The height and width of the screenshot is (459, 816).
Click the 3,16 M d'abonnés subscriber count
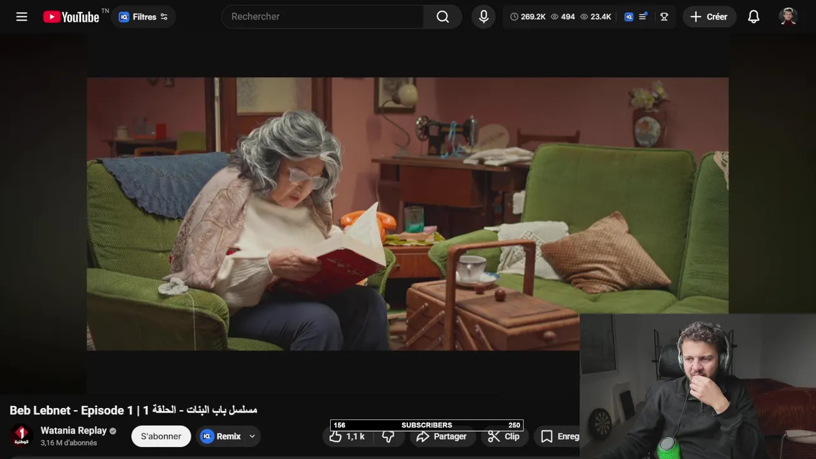point(69,443)
